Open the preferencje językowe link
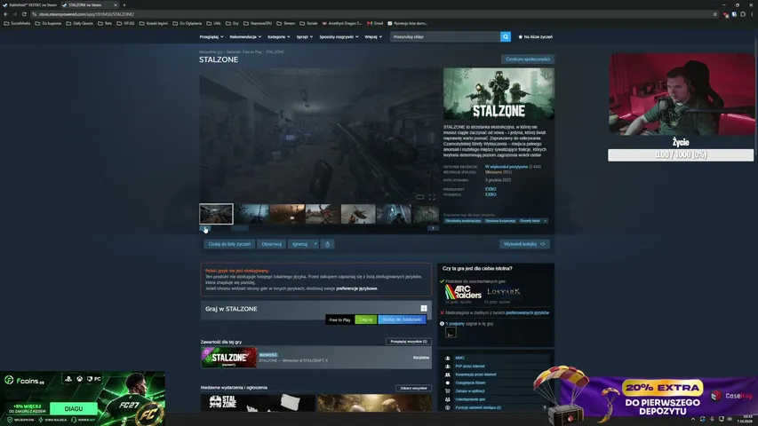 [x=356, y=288]
